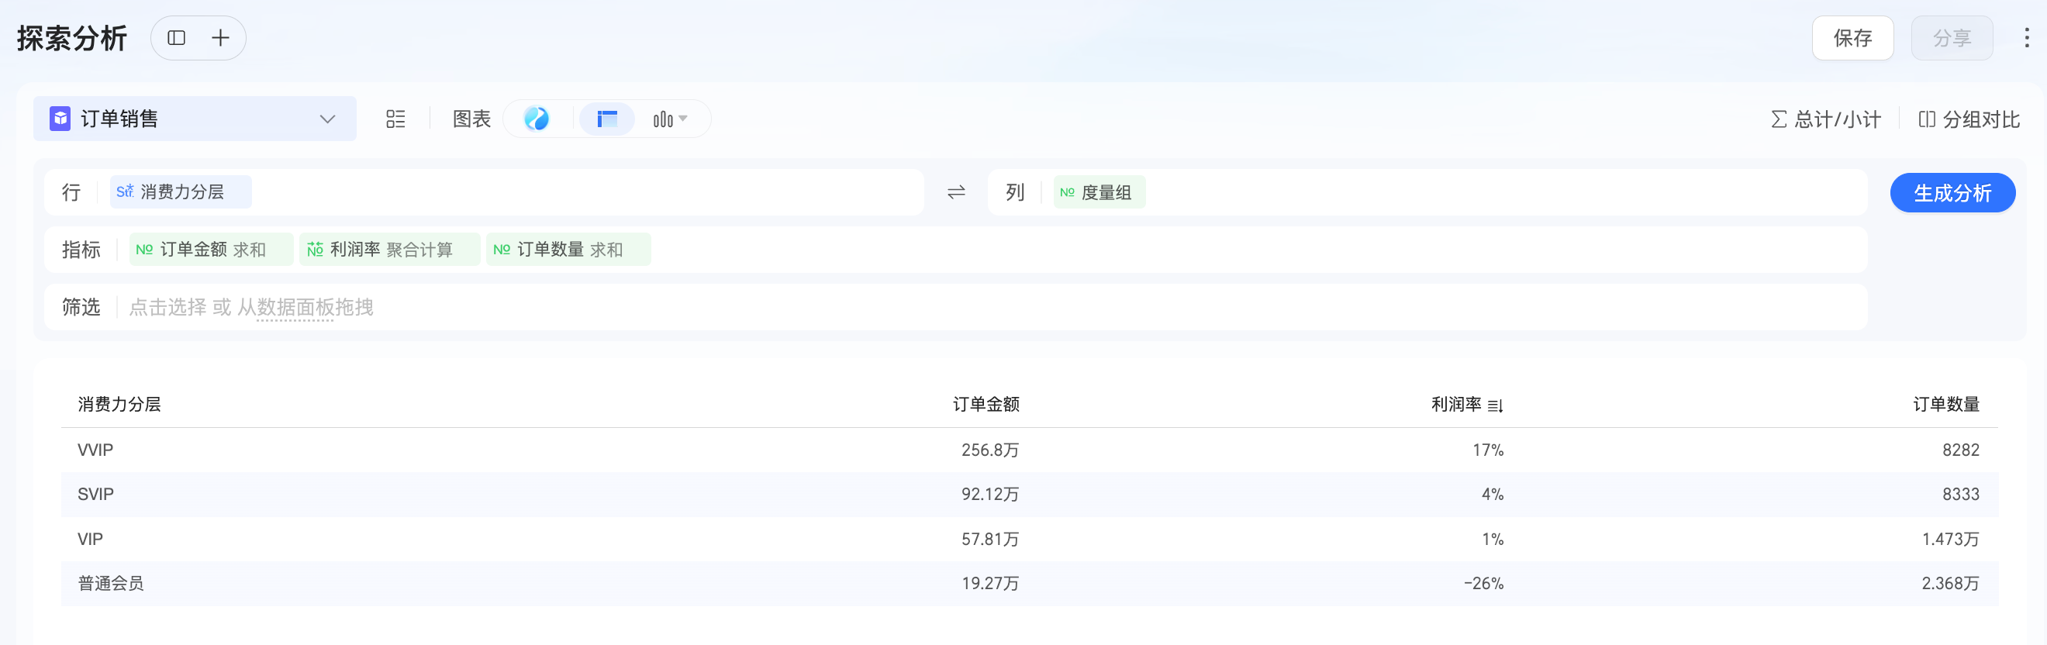
Task: Add a new analysis with plus icon
Action: click(220, 38)
